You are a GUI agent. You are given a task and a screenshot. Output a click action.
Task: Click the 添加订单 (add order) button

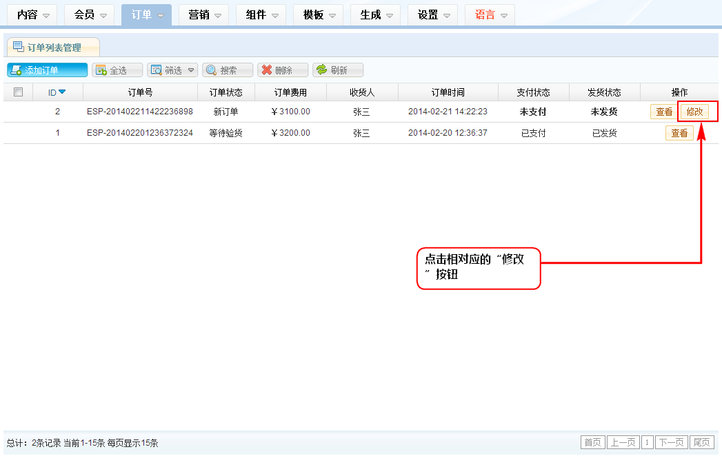click(48, 70)
